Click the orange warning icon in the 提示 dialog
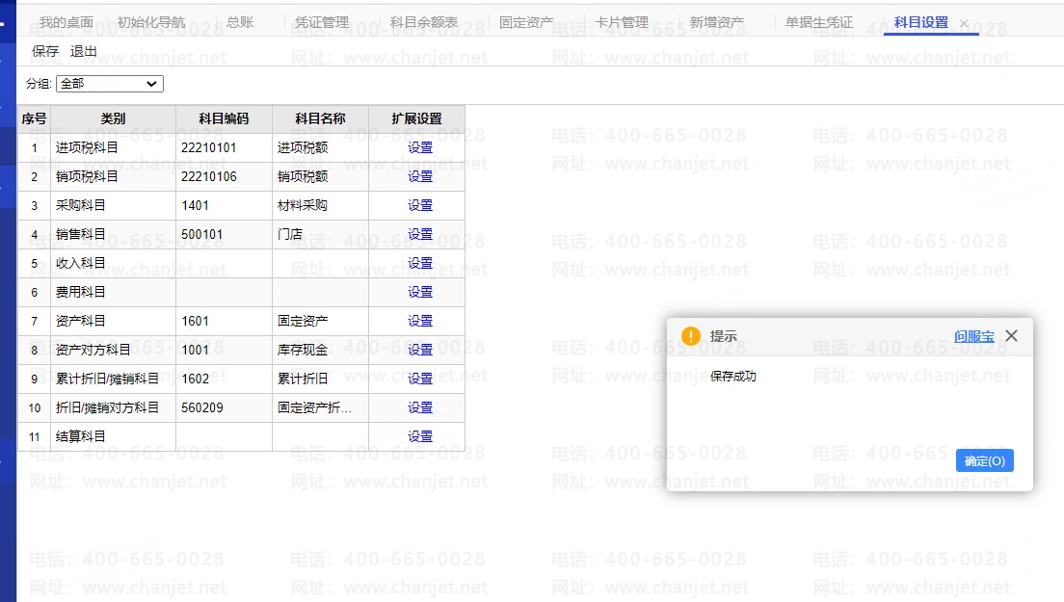 [x=690, y=336]
